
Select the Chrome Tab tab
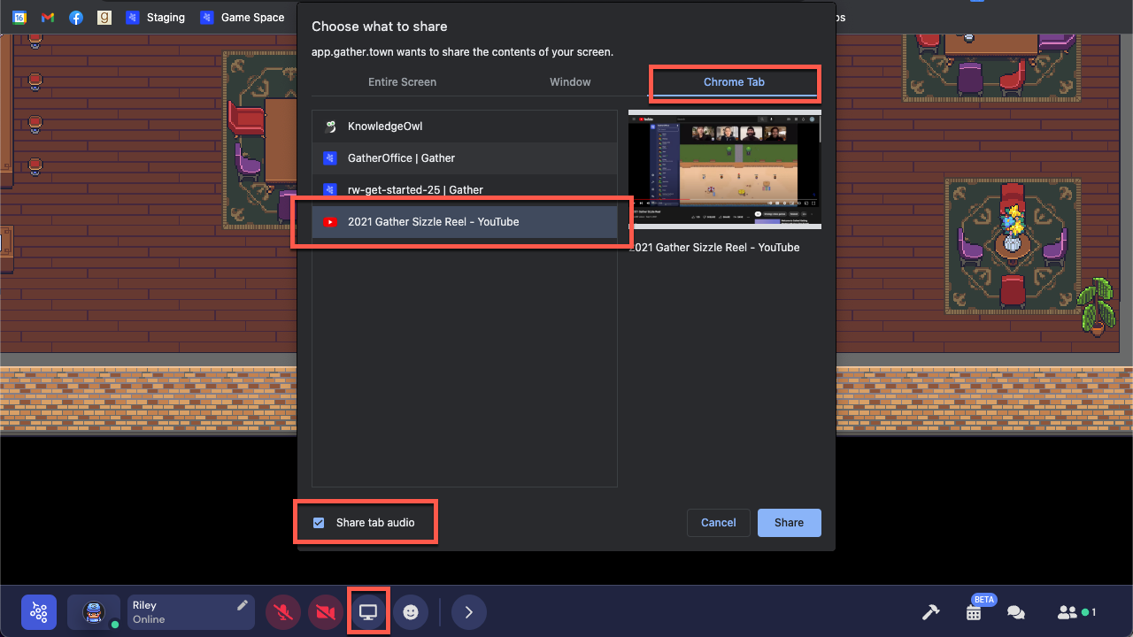click(734, 82)
